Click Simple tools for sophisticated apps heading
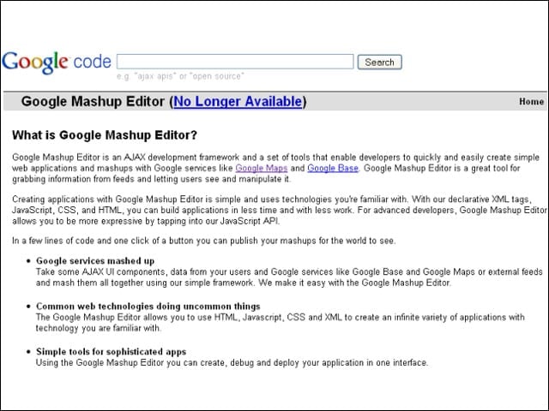Viewport: 549px width, 411px height. (x=111, y=352)
